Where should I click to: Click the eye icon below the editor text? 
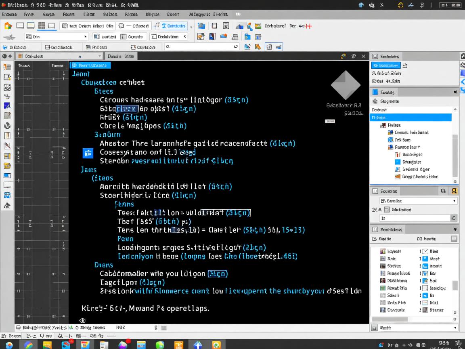82,320
